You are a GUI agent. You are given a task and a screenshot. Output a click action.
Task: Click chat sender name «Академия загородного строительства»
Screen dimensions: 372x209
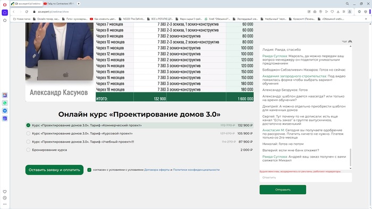point(294,76)
